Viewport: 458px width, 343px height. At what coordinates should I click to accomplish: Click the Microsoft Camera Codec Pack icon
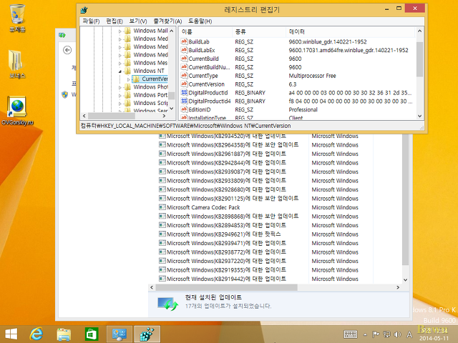click(x=162, y=207)
